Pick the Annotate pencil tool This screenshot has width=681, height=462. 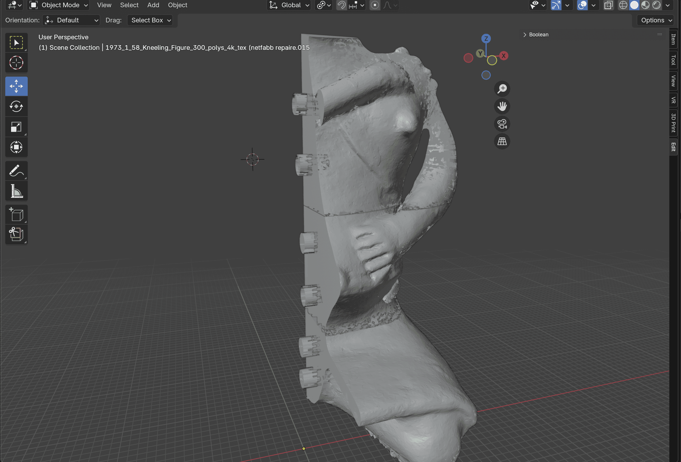16,171
